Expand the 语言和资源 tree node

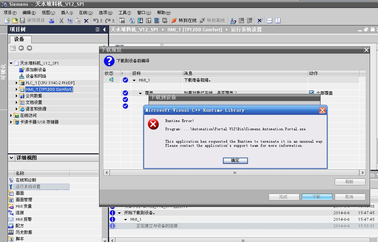[x=17, y=109]
